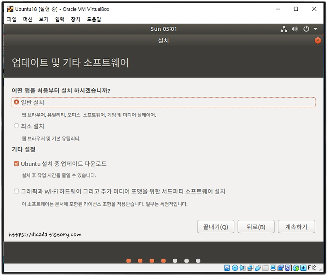Open the 입력 menu
The image size is (328, 276).
point(60,19)
